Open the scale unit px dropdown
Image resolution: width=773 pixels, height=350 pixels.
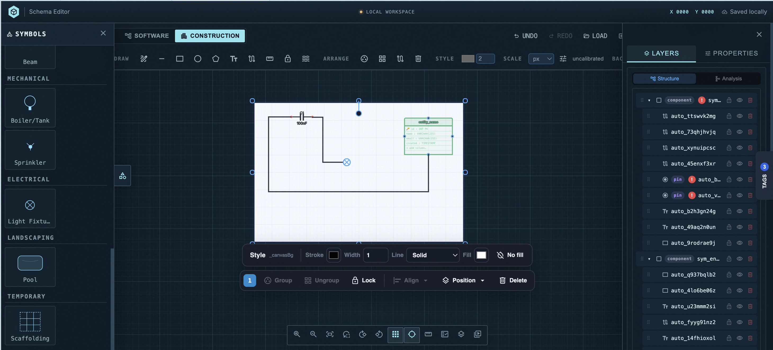(541, 59)
